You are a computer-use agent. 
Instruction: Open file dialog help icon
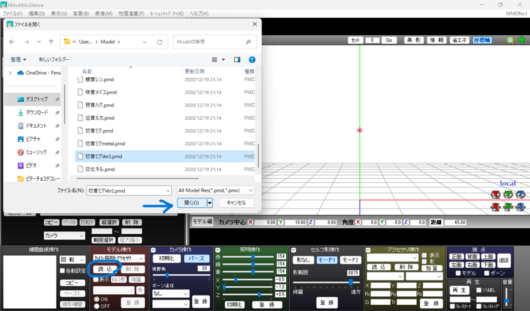[x=252, y=60]
